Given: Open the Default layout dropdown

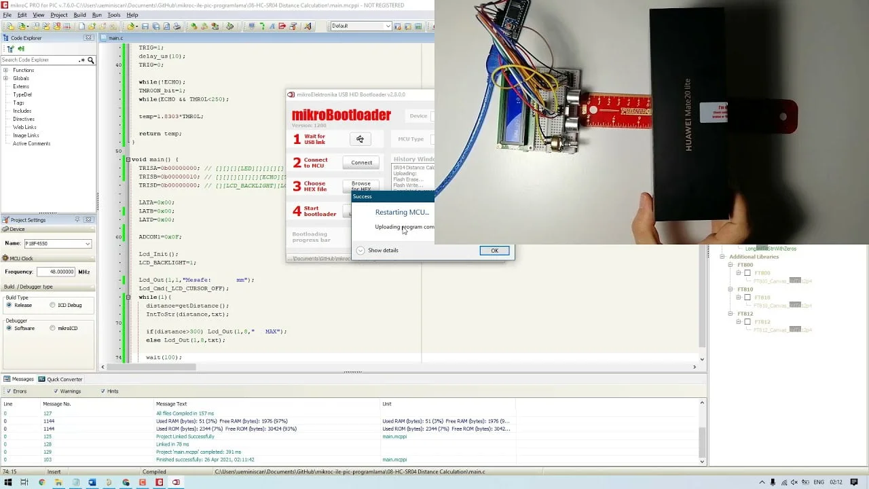Looking at the screenshot, I should coord(388,26).
